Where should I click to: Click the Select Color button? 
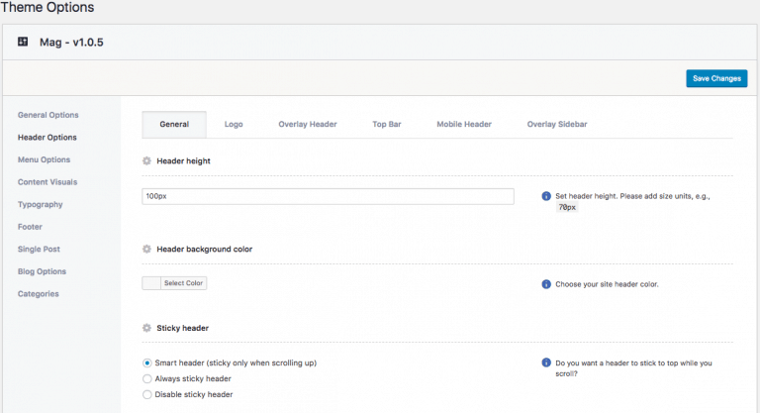(x=184, y=283)
